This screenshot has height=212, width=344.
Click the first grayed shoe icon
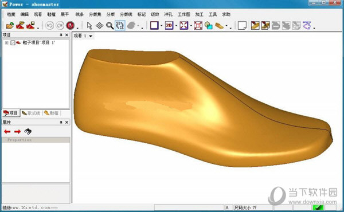(x=276, y=25)
